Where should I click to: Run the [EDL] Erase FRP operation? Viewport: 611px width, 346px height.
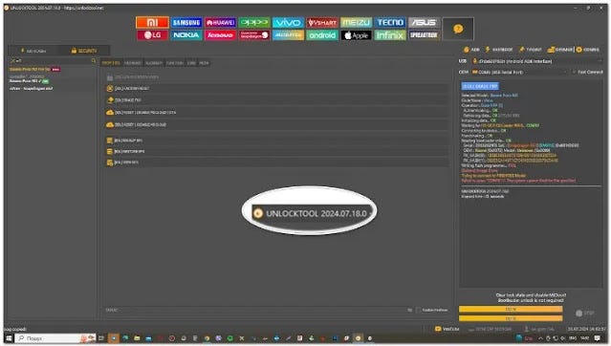coord(277,100)
